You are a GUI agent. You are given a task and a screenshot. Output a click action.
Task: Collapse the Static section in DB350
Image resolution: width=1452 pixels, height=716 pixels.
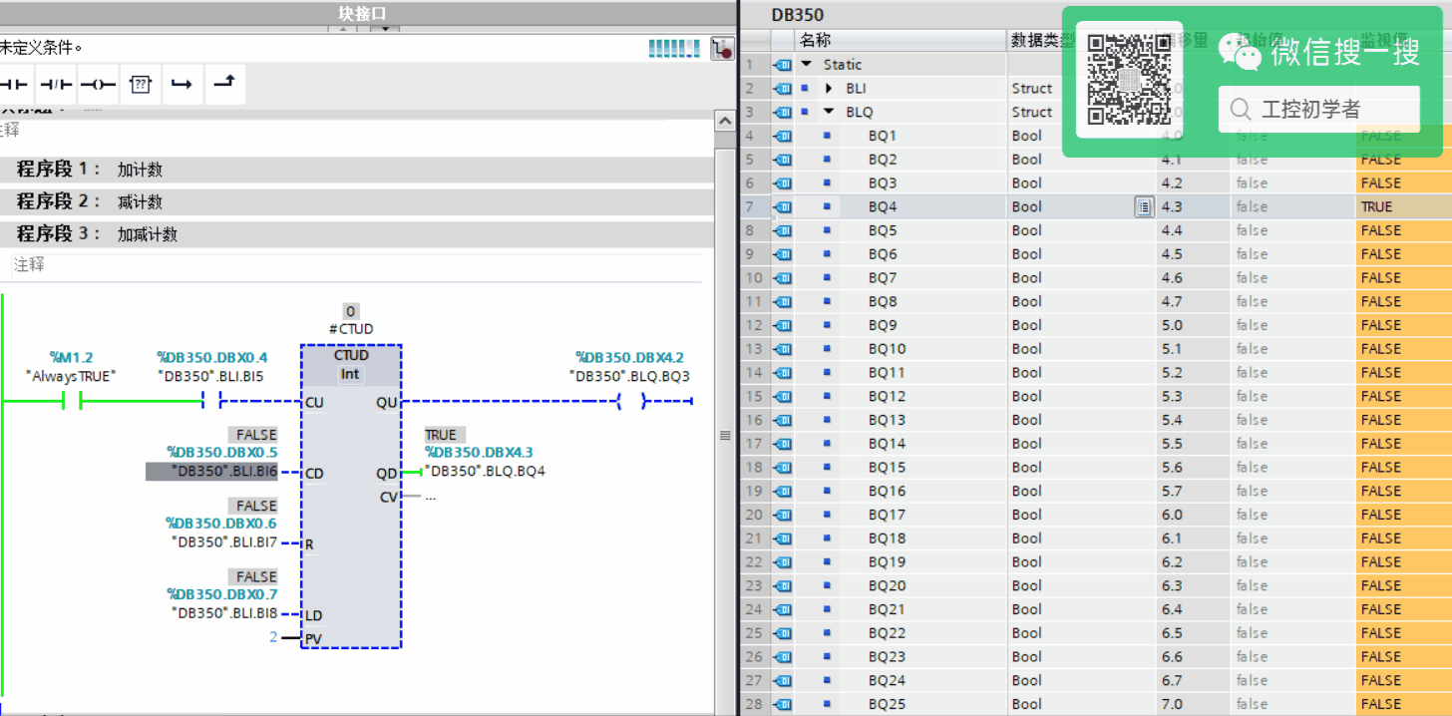point(806,65)
